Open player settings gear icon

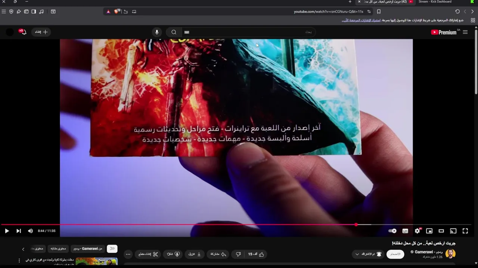click(418, 231)
